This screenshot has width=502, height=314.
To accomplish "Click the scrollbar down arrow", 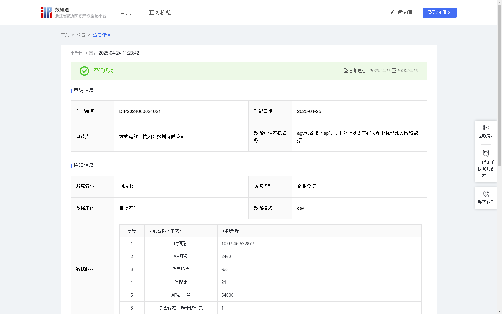I will coord(499,311).
